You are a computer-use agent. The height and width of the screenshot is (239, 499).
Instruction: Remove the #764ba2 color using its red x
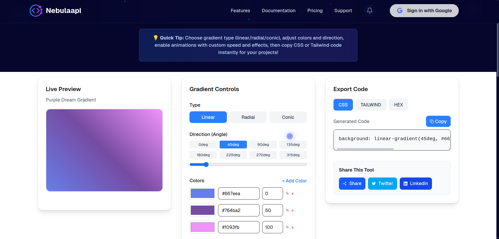point(292,210)
